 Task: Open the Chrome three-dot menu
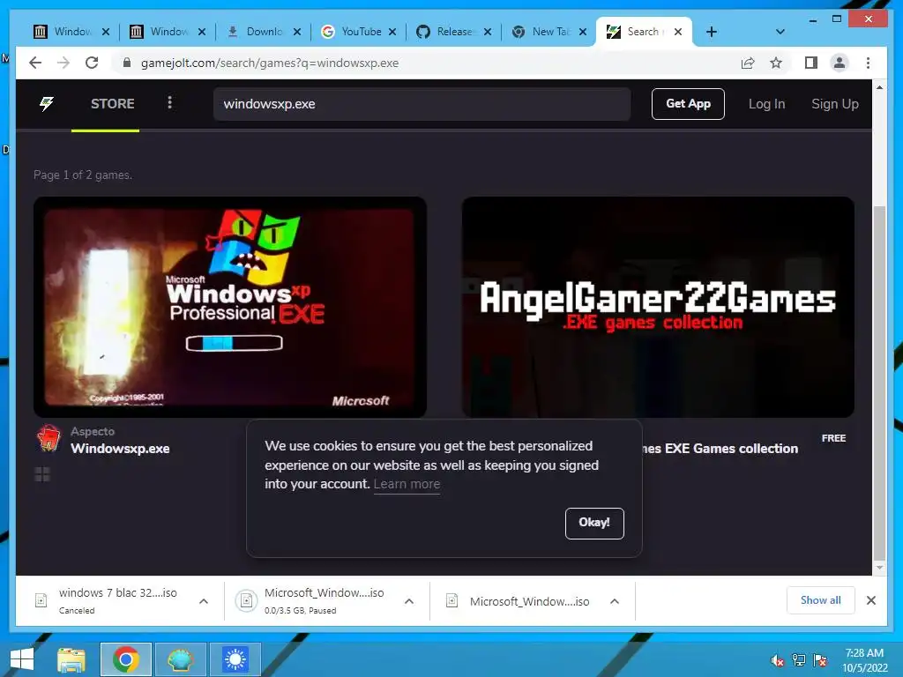868,63
